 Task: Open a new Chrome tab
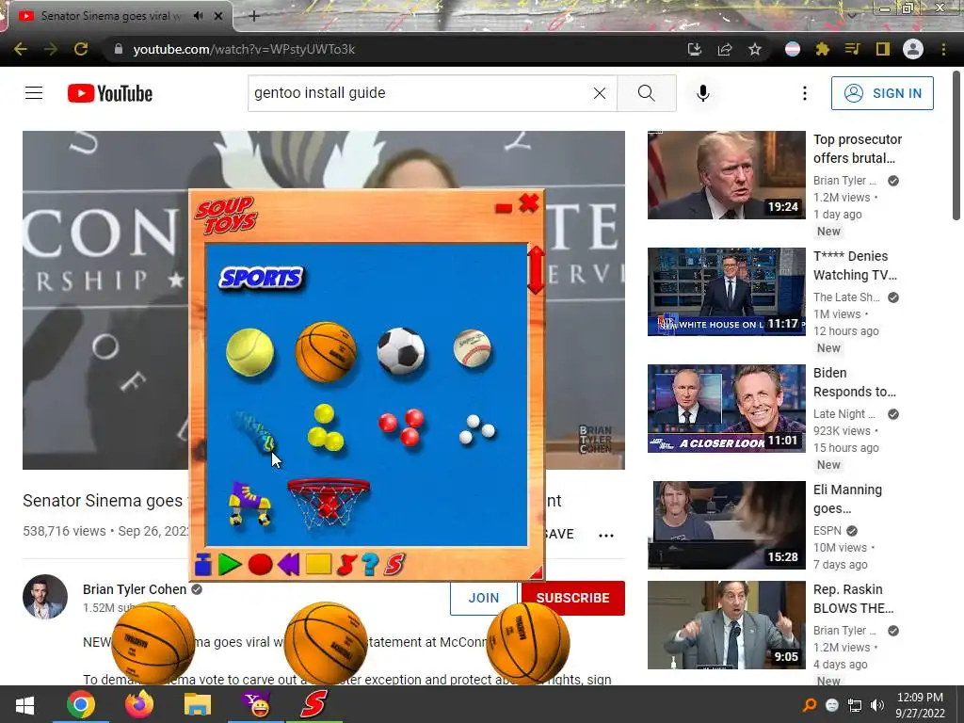point(254,16)
